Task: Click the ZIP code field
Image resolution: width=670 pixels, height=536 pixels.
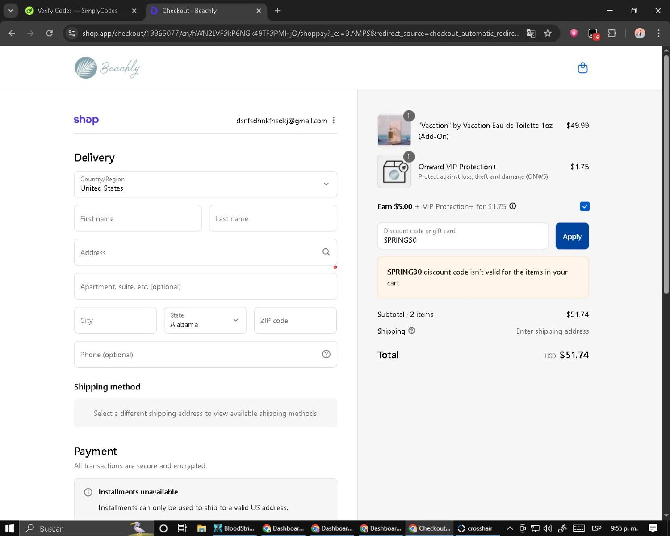Action: click(x=295, y=320)
